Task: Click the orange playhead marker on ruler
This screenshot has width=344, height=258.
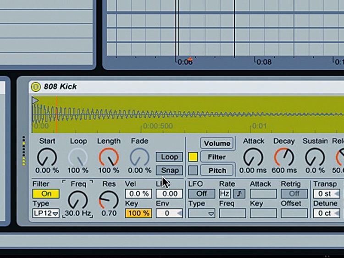Action: (x=190, y=59)
